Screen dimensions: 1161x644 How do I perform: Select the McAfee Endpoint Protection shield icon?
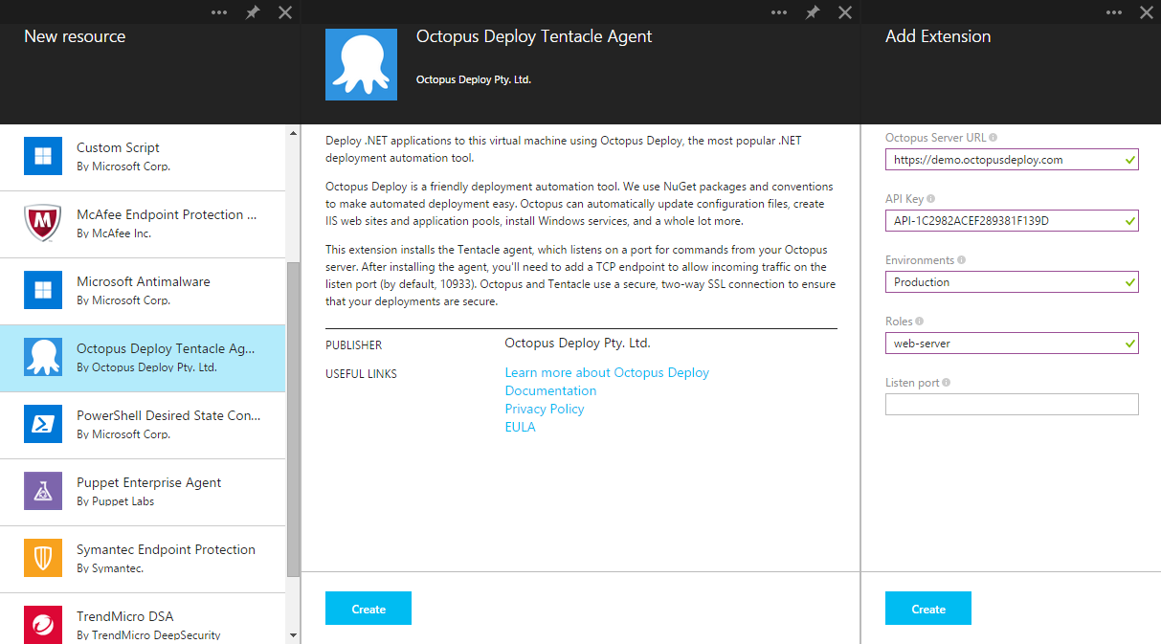coord(43,223)
